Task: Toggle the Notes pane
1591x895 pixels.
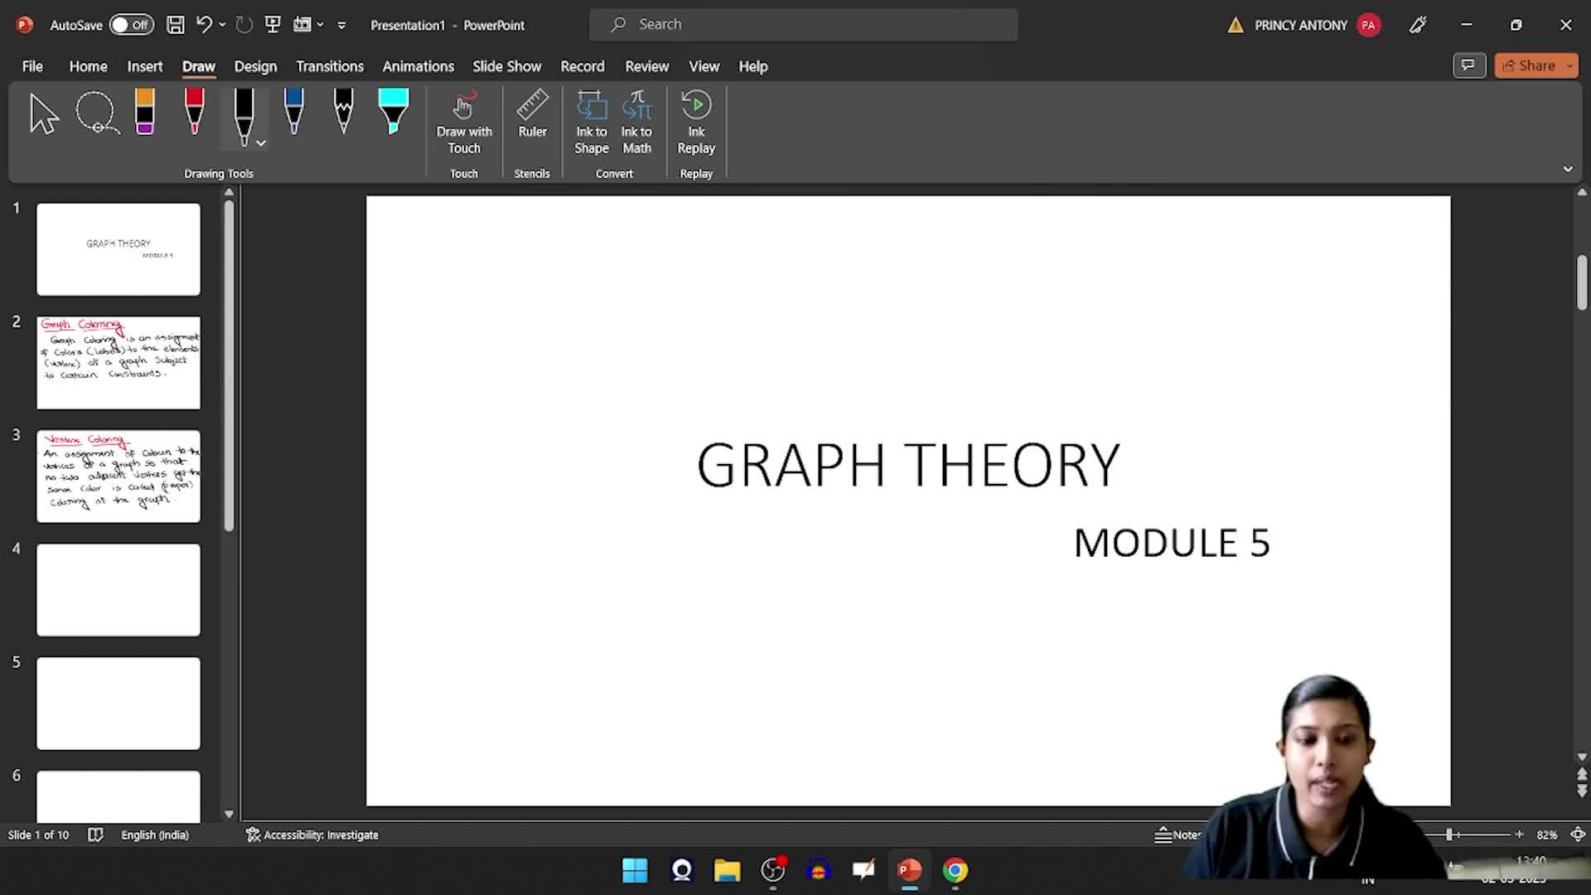Action: click(x=1177, y=835)
